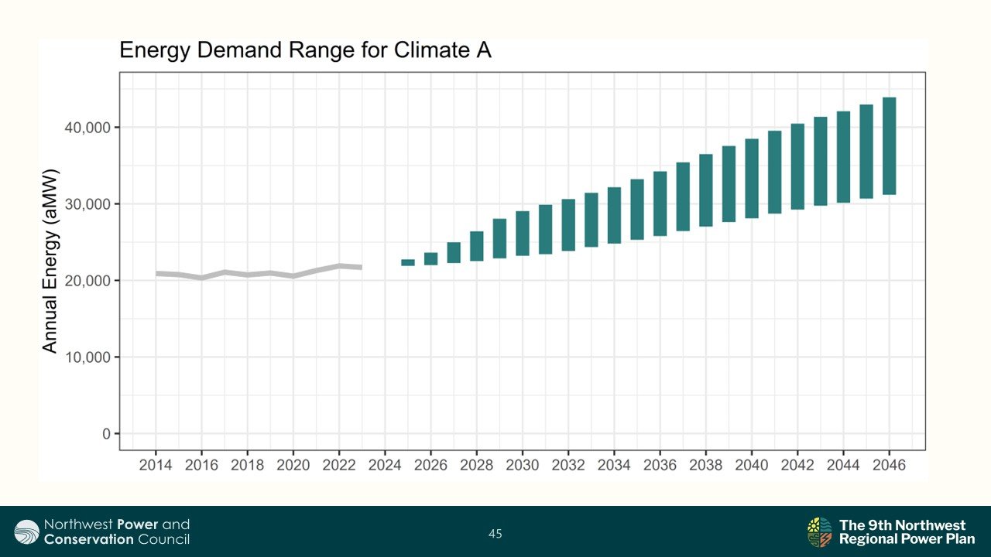Click the chart title 'Energy Demand Range for Climate A'
The width and height of the screenshot is (991, 557).
[x=305, y=52]
